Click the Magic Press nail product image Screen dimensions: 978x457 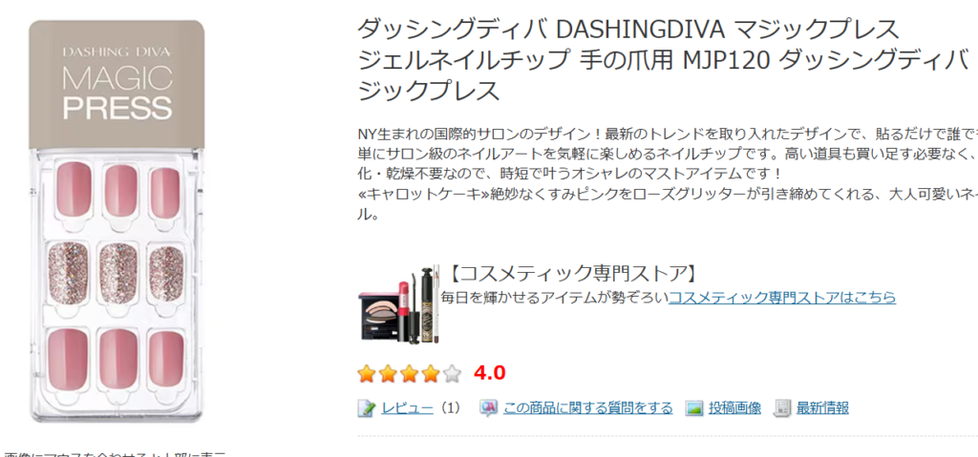pos(117,221)
